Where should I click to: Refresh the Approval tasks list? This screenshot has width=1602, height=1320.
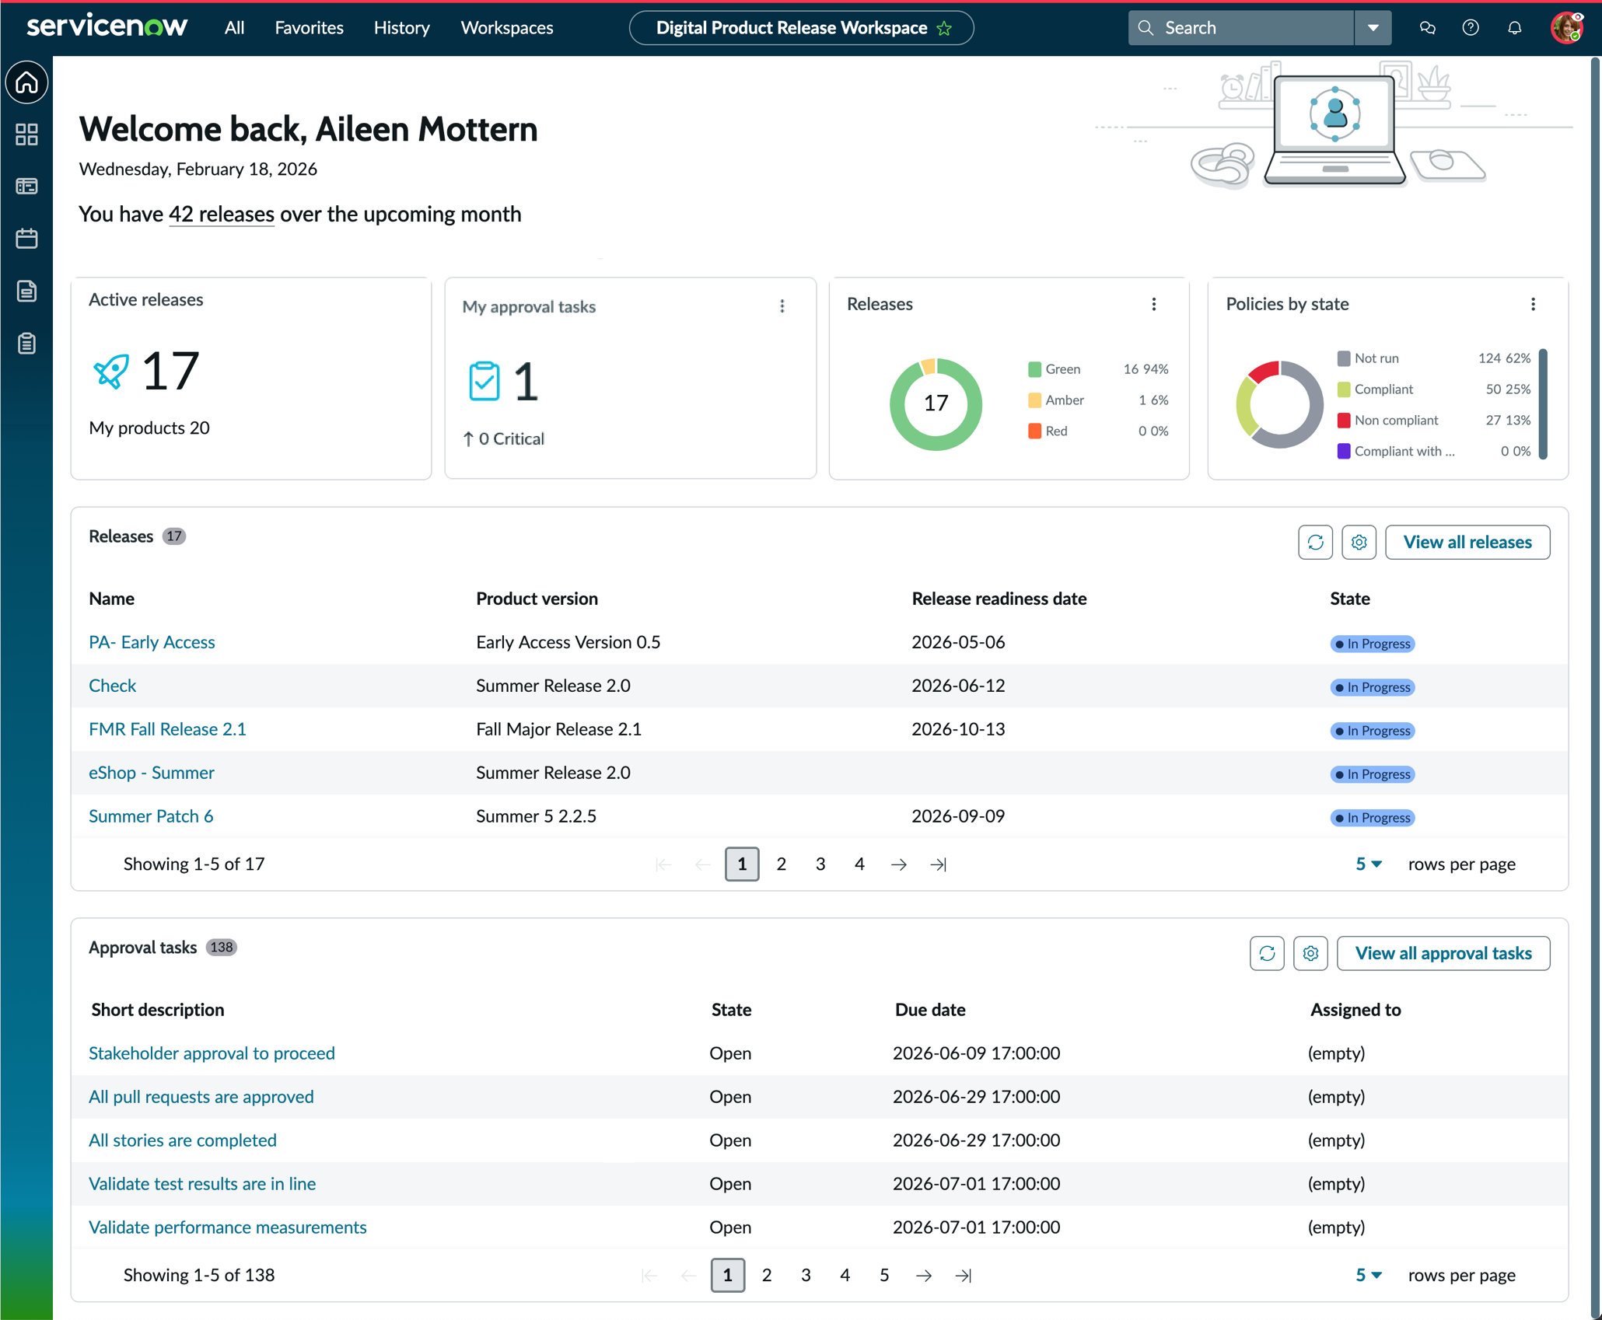1268,954
